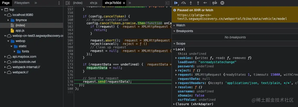Expand requestHeaders object in scope
This screenshot has height=107, width=298.
click(x=176, y=83)
